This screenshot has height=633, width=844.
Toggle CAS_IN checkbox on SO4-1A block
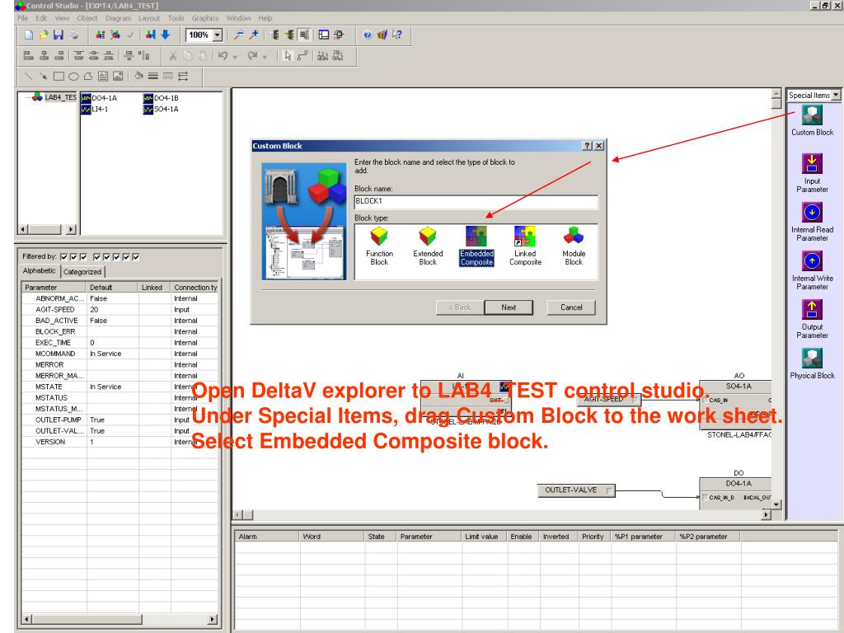point(705,401)
